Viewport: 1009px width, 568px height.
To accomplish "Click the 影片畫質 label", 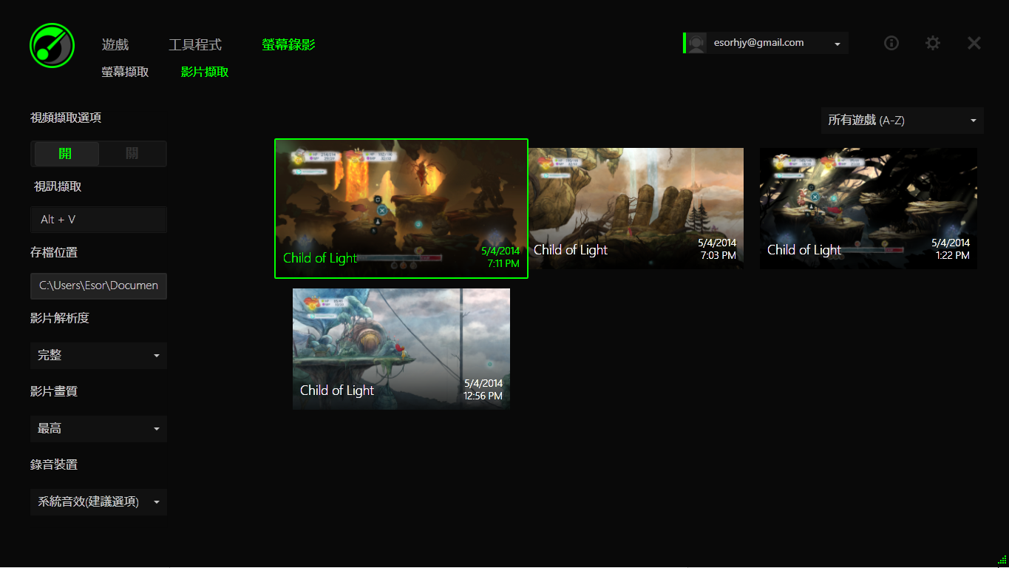I will (x=54, y=392).
